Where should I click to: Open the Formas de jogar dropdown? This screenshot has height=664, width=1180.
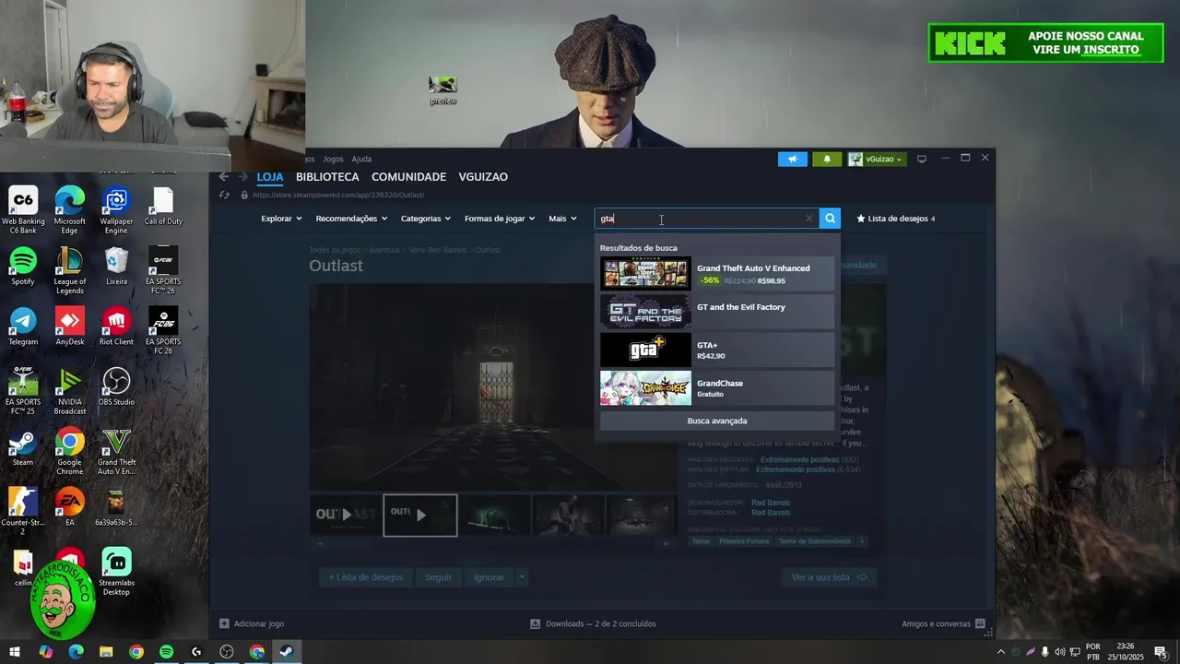pos(500,219)
